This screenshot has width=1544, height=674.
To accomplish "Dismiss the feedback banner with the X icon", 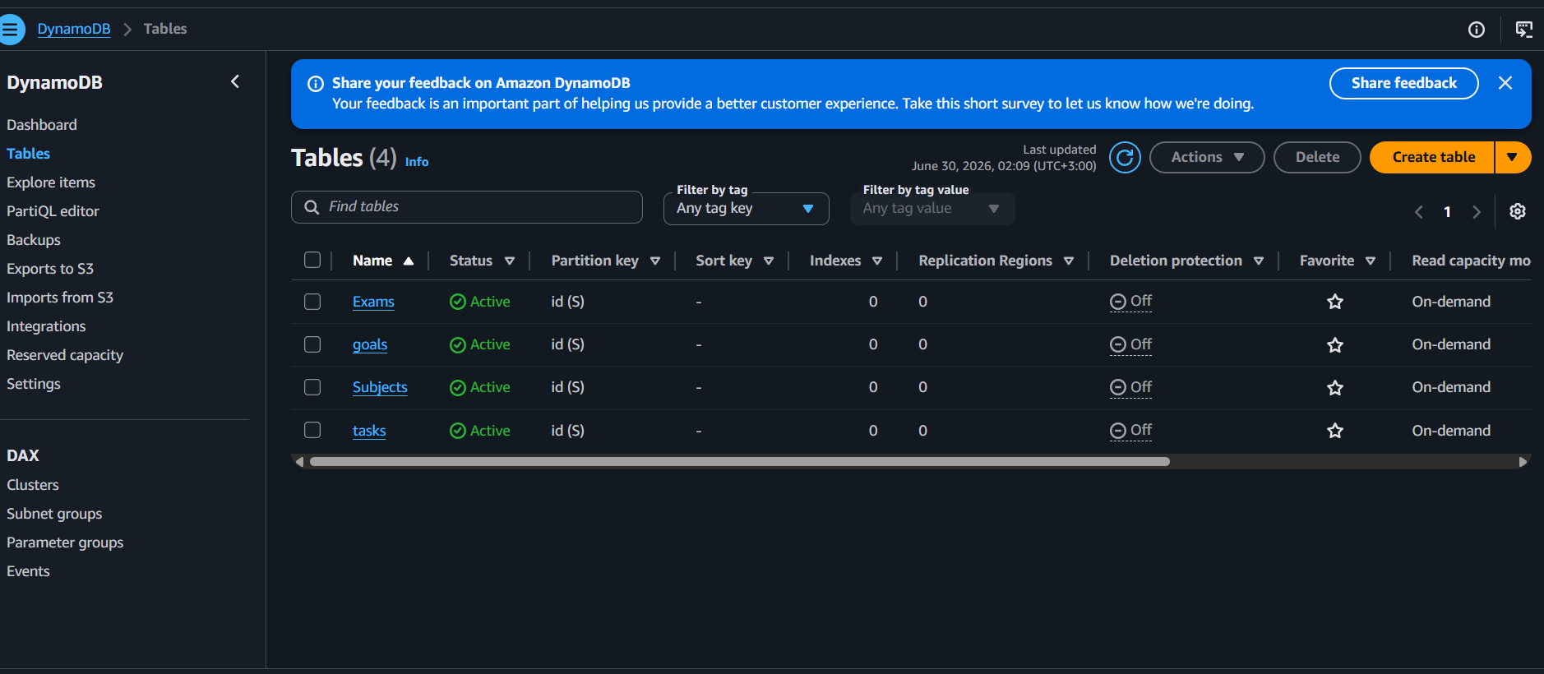I will coord(1505,83).
